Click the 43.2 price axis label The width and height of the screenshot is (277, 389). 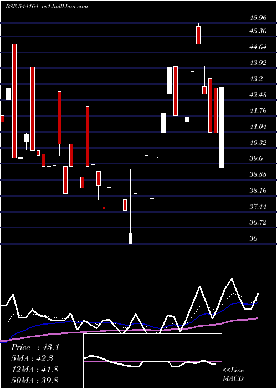point(257,79)
